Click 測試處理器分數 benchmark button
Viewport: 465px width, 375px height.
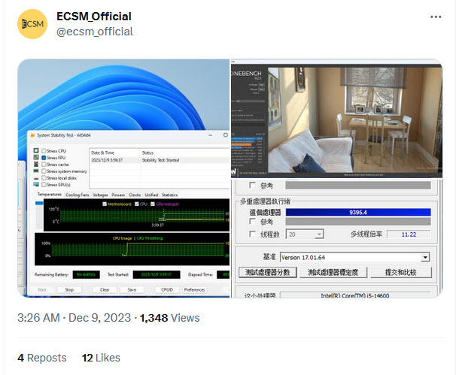coord(268,272)
